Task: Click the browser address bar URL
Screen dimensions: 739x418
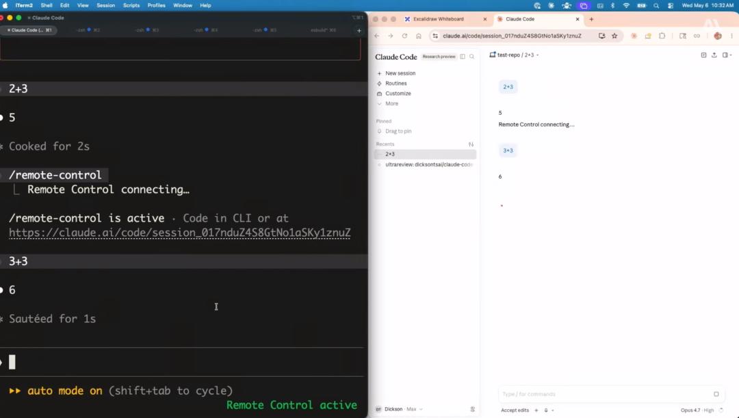Action: pyautogui.click(x=512, y=36)
